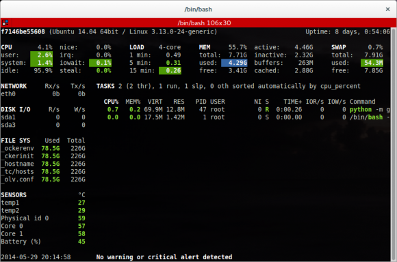The width and height of the screenshot is (397, 262).
Task: Close the /bin/bash window
Action: point(387,10)
